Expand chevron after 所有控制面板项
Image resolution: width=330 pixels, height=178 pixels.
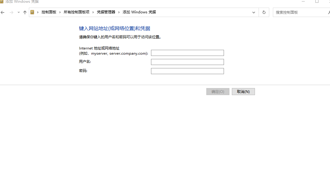93,12
